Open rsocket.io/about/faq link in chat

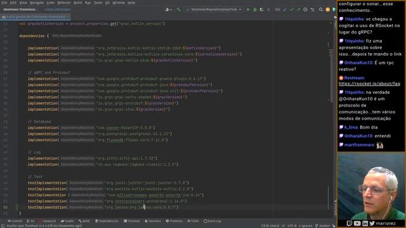(x=369, y=84)
